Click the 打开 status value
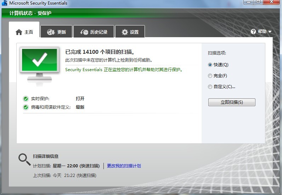 click(80, 98)
